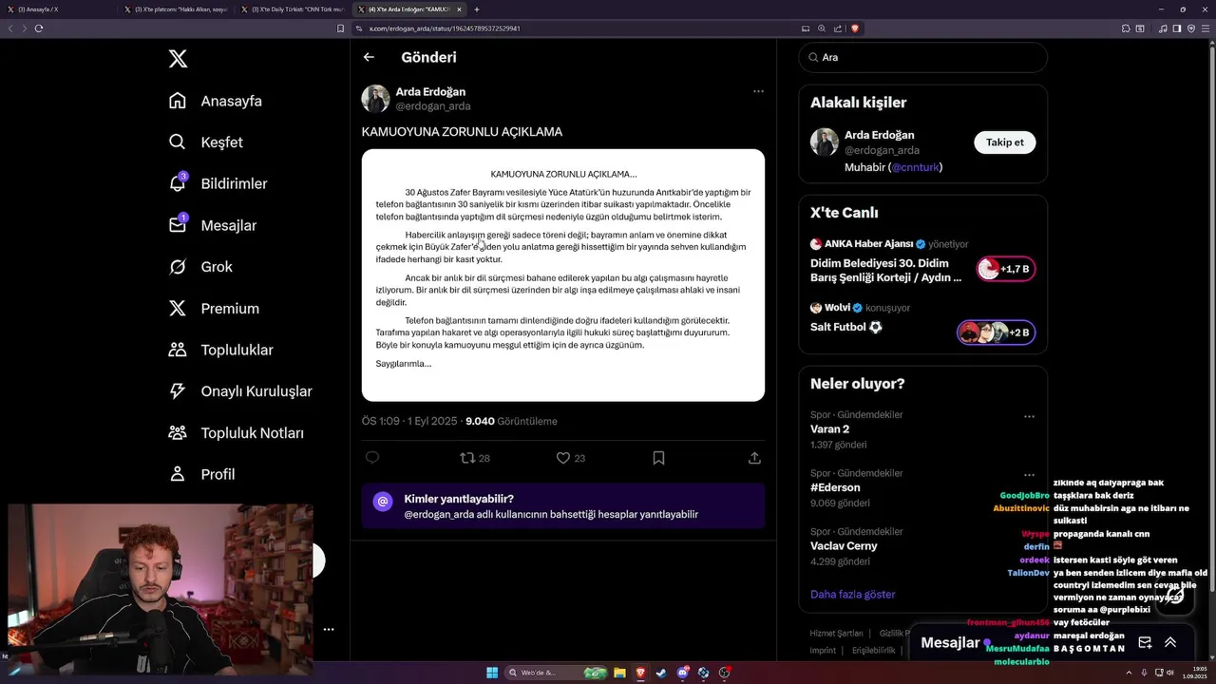Open Discord from the taskbar
The height and width of the screenshot is (684, 1216).
pyautogui.click(x=682, y=673)
